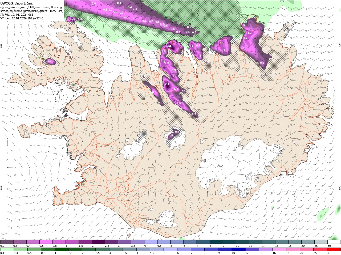
Task: Click the 15W longitude label
Action: click(x=282, y=1)
